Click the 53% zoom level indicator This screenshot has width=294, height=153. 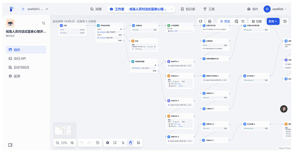[x=64, y=143]
